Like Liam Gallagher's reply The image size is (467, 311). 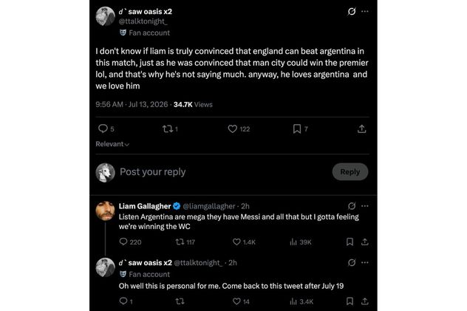click(244, 242)
